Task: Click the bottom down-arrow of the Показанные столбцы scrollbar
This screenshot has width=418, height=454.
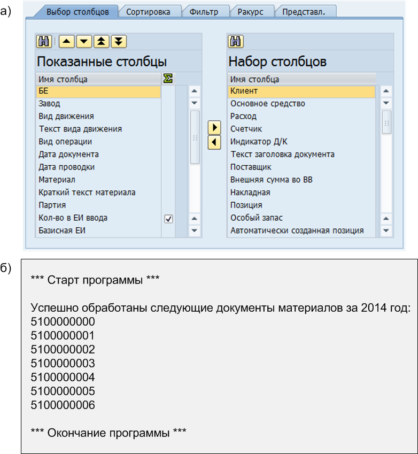Action: (x=195, y=231)
